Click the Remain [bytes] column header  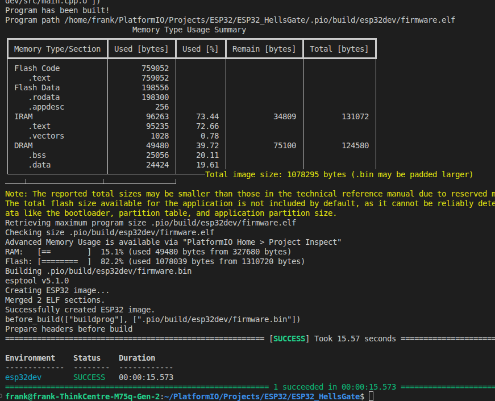pyautogui.click(x=264, y=49)
